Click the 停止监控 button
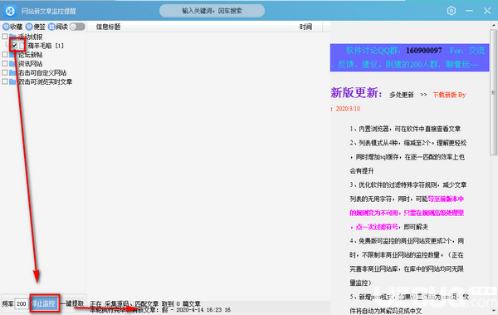The image size is (498, 315). coord(44,303)
